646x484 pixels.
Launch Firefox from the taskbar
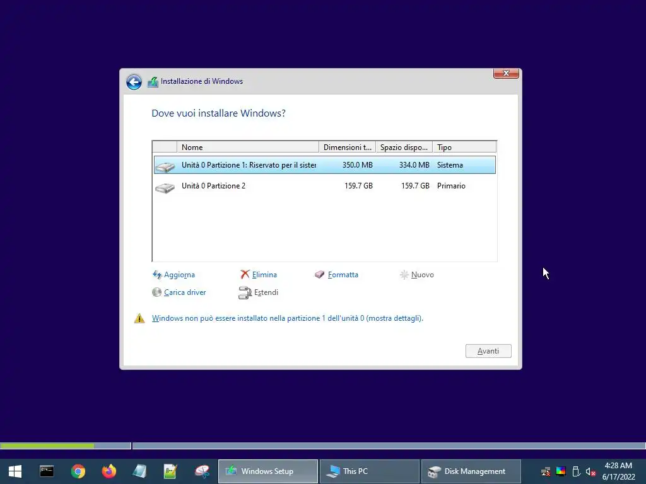click(x=109, y=471)
